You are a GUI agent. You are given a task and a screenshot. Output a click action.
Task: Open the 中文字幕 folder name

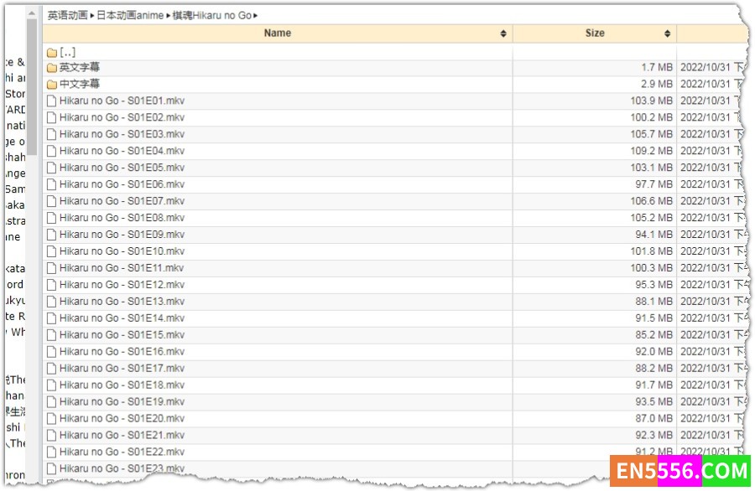80,85
